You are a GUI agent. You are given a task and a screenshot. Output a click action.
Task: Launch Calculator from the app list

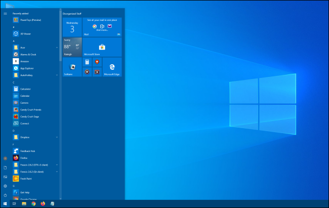[x=25, y=89]
